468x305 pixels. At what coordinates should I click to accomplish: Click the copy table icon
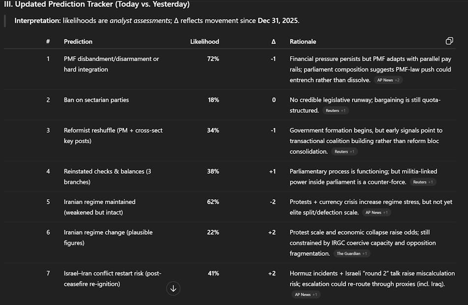click(449, 41)
